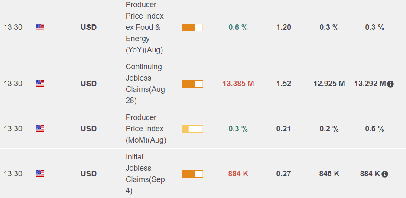Click the volatility bar for Continuing Jobless Claims
The width and height of the screenshot is (406, 198).
point(192,84)
